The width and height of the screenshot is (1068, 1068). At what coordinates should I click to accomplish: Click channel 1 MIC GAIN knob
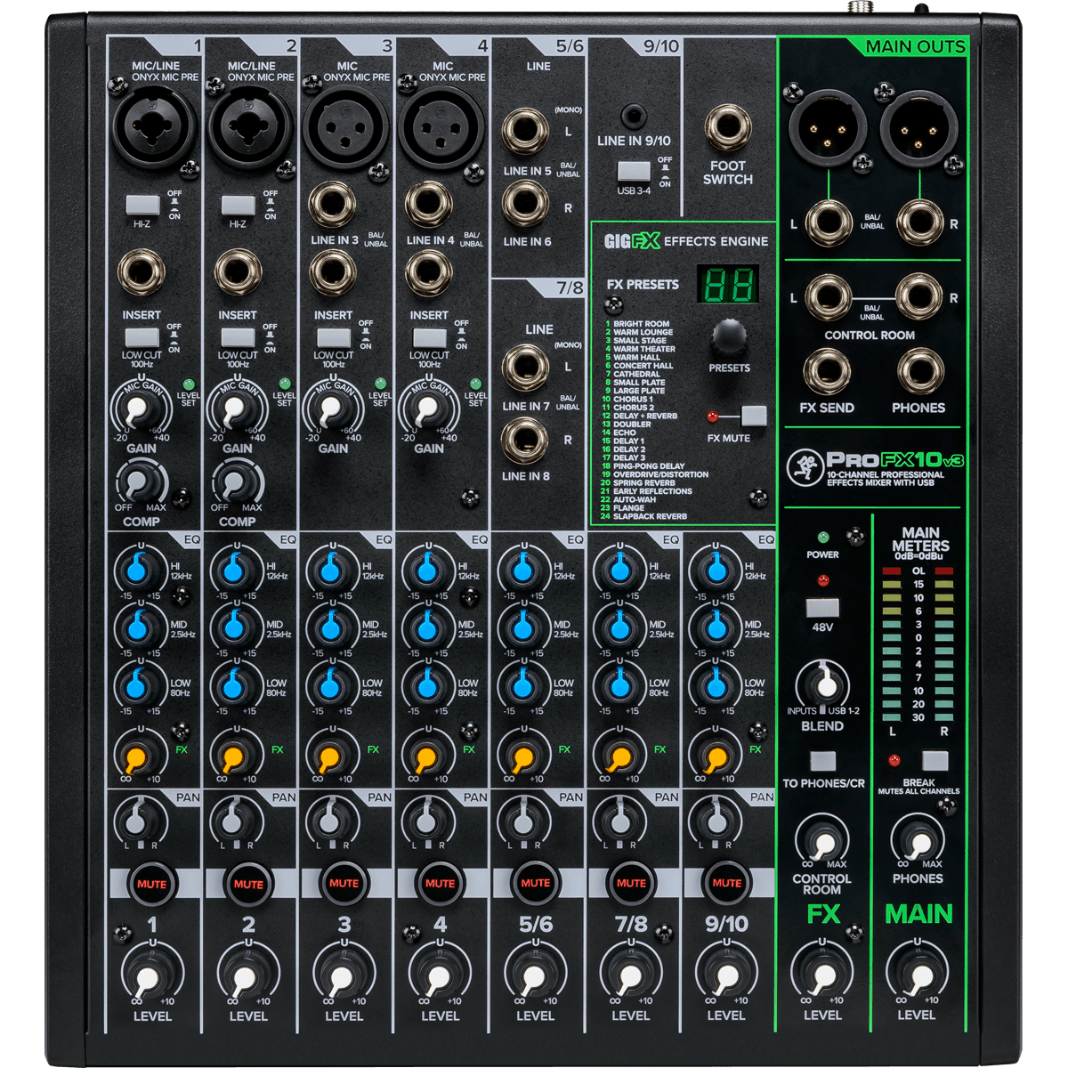(140, 409)
